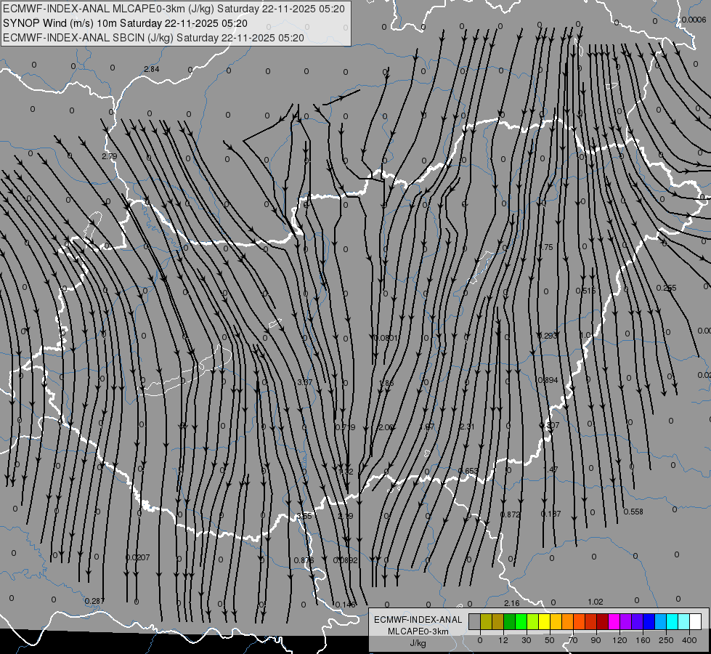Click the dark red legend swatch
This screenshot has width=711, height=654.
(x=603, y=621)
